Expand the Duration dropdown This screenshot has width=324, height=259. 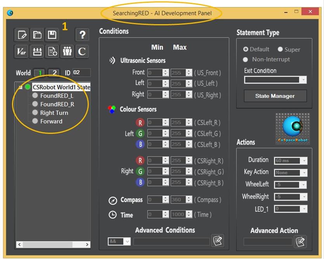(x=304, y=161)
